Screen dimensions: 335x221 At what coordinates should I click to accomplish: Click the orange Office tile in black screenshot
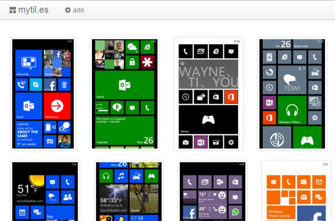[231, 97]
